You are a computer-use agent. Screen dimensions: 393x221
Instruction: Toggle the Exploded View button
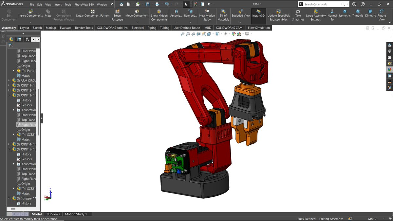pos(241,13)
